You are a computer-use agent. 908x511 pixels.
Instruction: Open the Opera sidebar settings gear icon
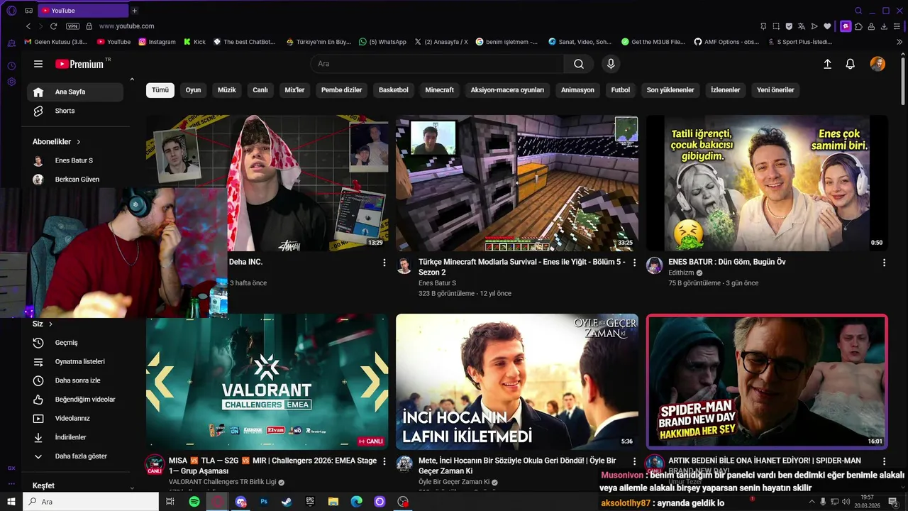click(11, 82)
